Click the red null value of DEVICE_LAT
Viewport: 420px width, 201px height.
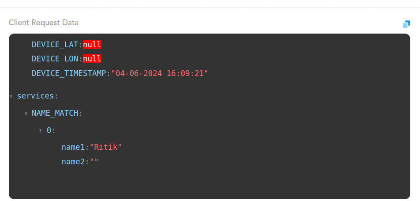tap(92, 44)
